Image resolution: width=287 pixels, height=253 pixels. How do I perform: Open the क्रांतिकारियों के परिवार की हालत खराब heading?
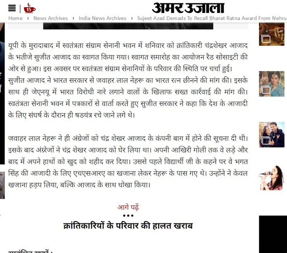click(x=128, y=226)
